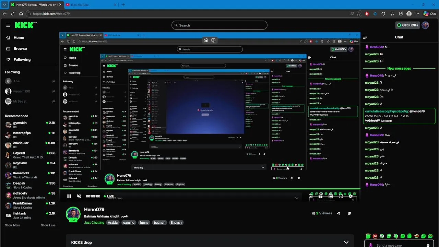Viewport: 439px width, 247px height.
Task: Open browser home page icon
Action: (x=21, y=14)
